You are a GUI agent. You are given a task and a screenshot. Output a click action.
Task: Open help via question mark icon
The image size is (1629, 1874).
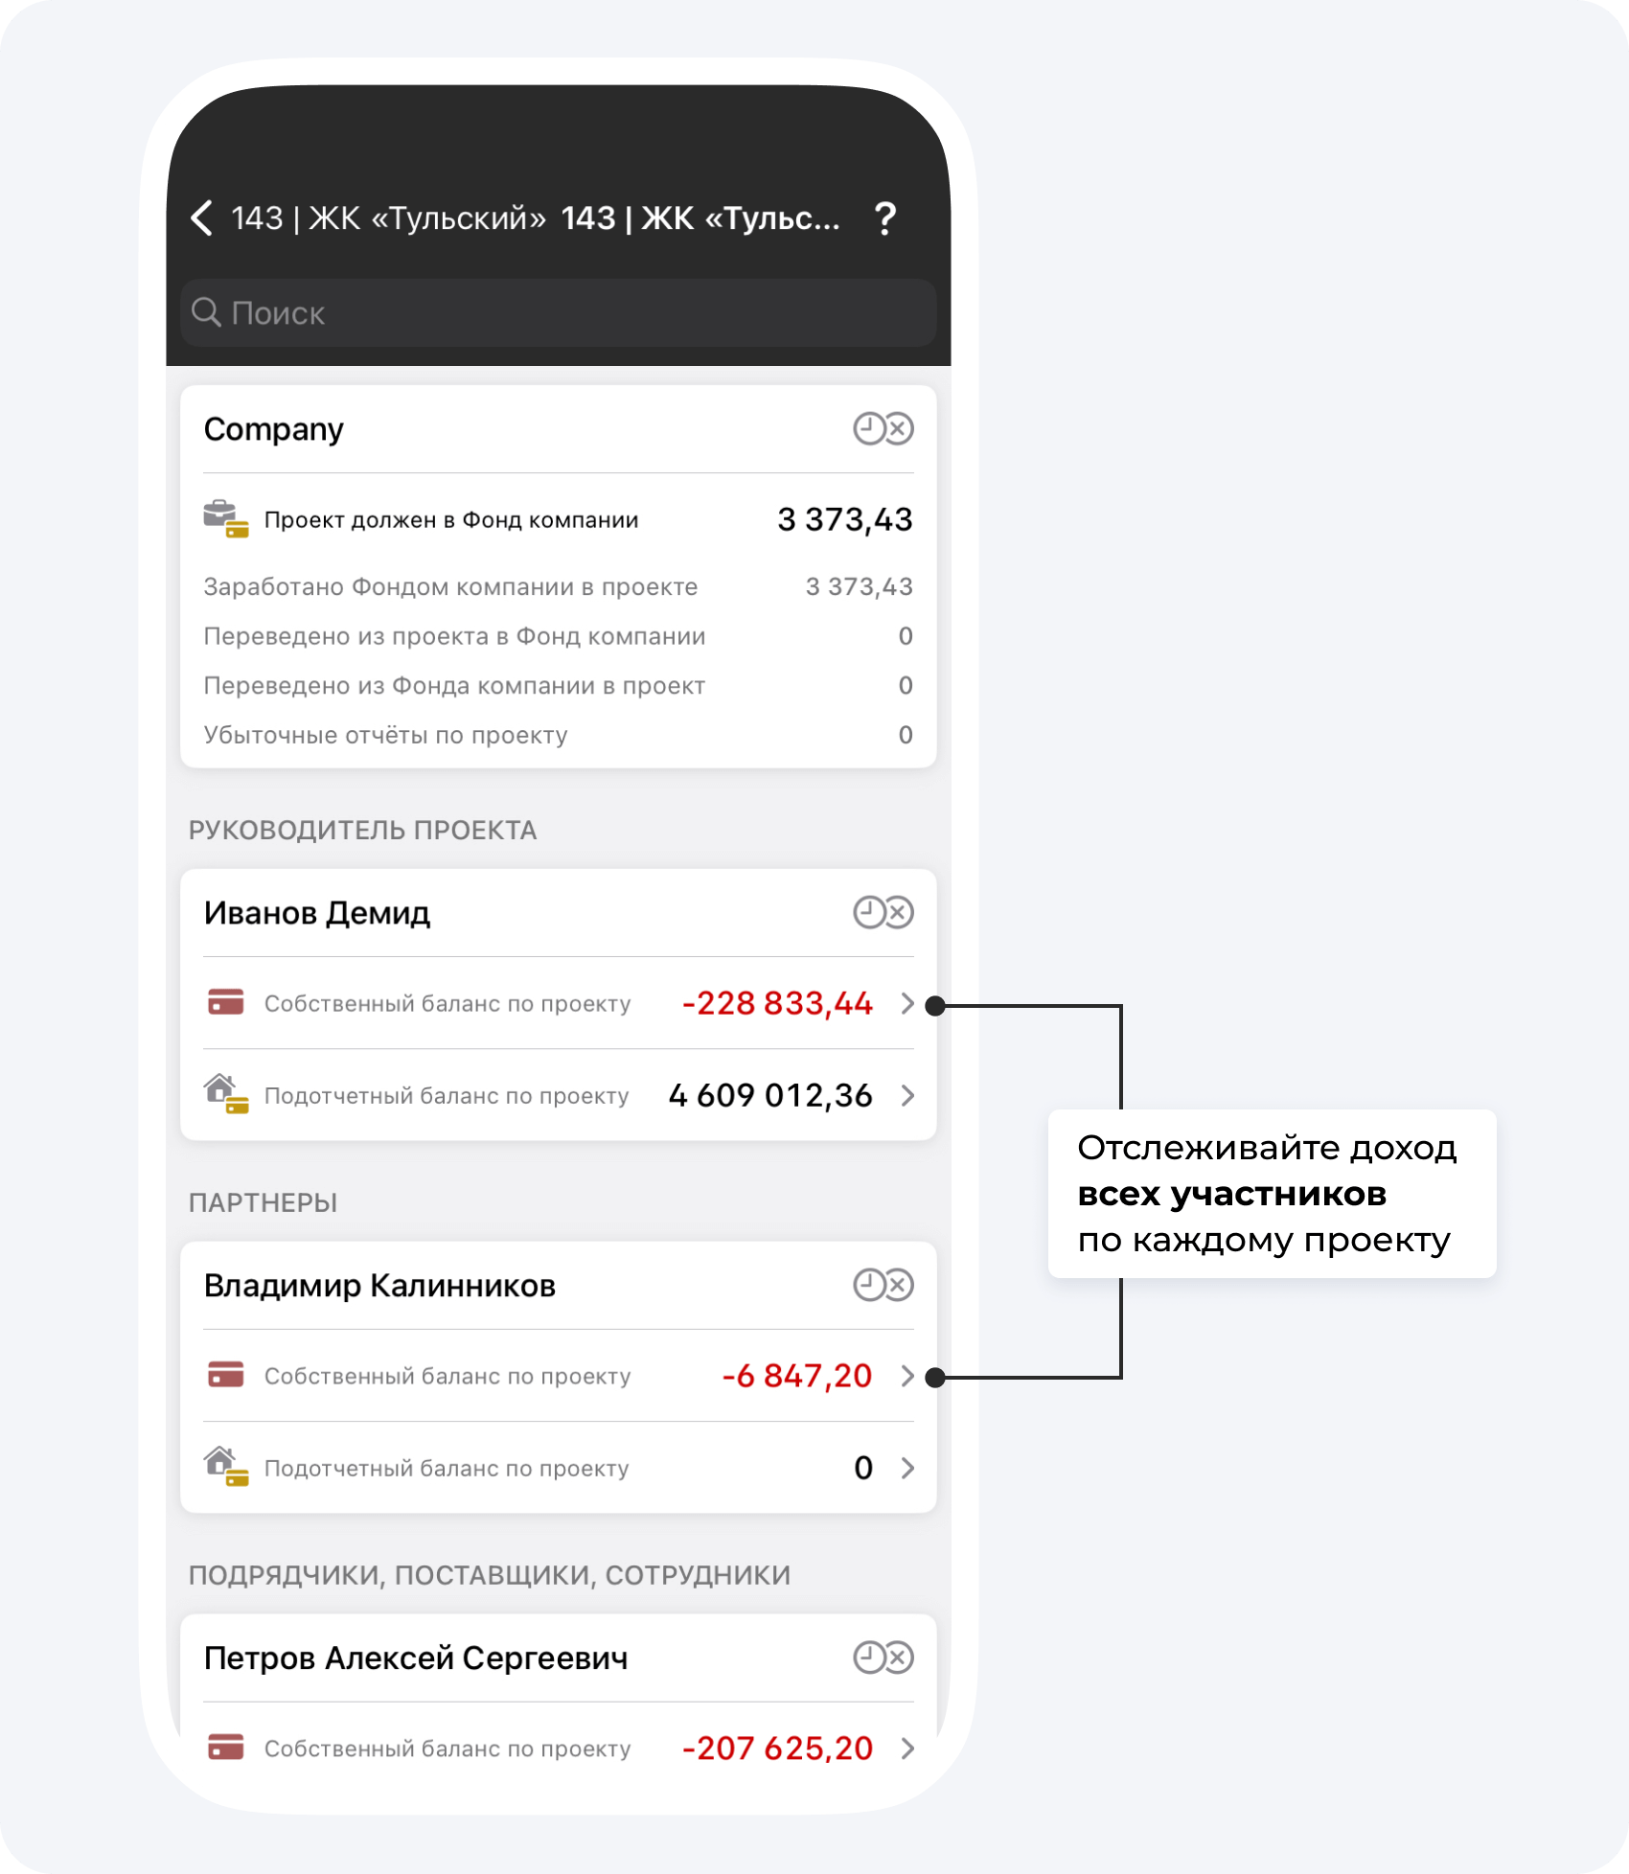click(885, 219)
